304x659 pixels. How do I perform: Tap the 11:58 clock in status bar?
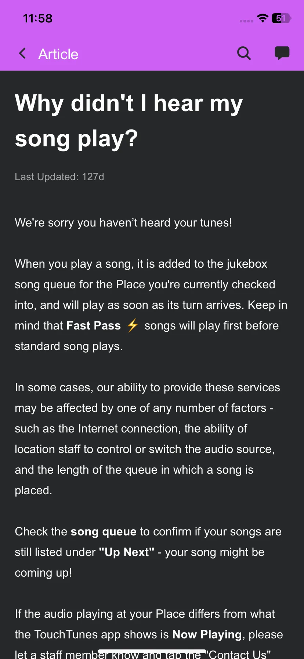click(38, 18)
